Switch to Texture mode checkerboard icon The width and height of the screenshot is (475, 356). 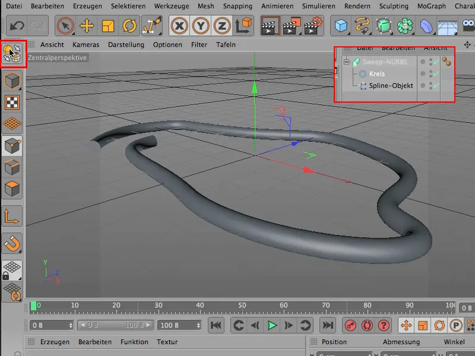click(12, 102)
